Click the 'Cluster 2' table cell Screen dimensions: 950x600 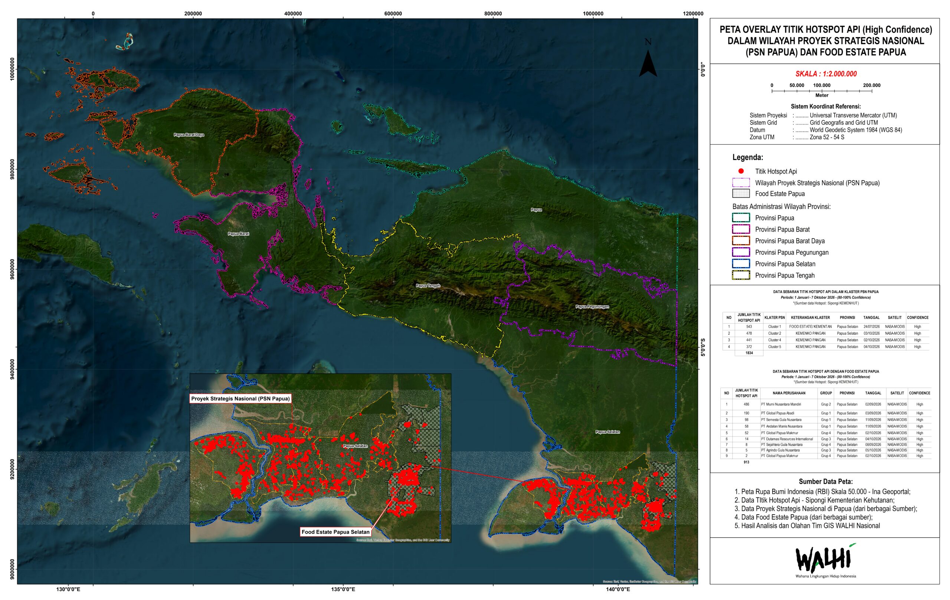774,333
